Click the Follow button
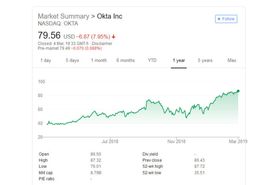273x185 pixels. tap(226, 19)
